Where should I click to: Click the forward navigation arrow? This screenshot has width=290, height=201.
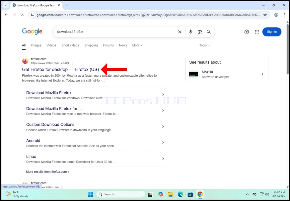(x=14, y=15)
